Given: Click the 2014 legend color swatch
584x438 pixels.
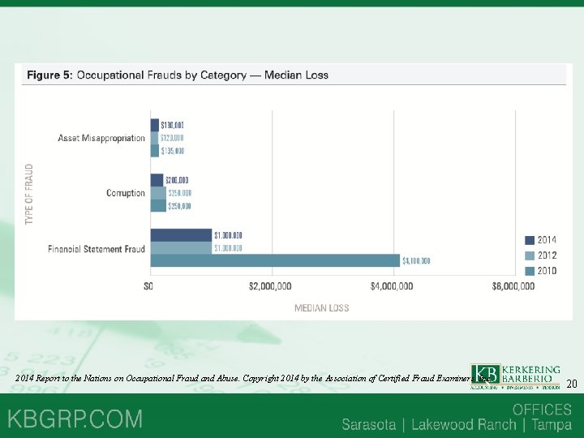Looking at the screenshot, I should (529, 240).
